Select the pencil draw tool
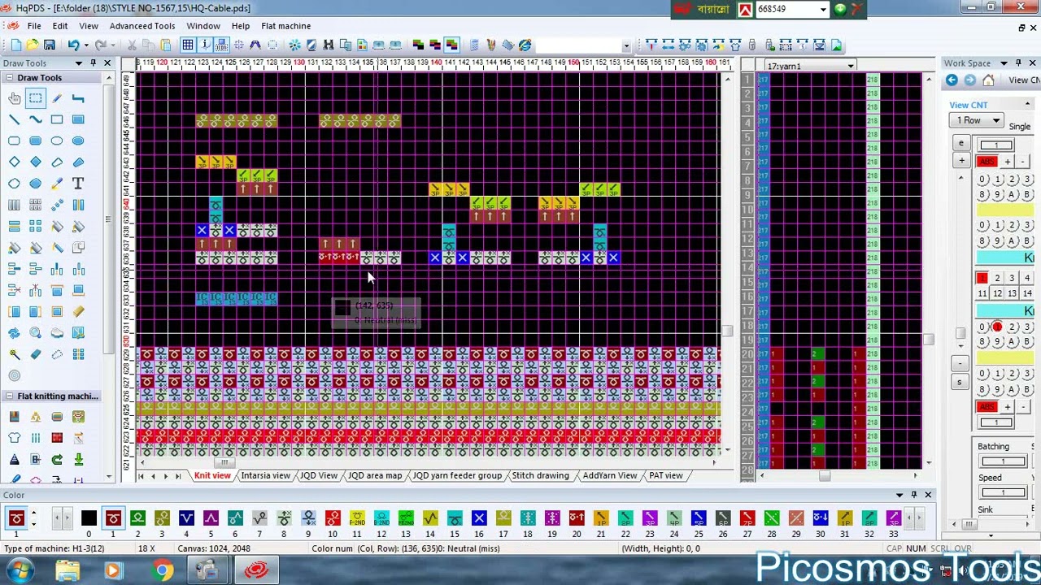 (57, 98)
